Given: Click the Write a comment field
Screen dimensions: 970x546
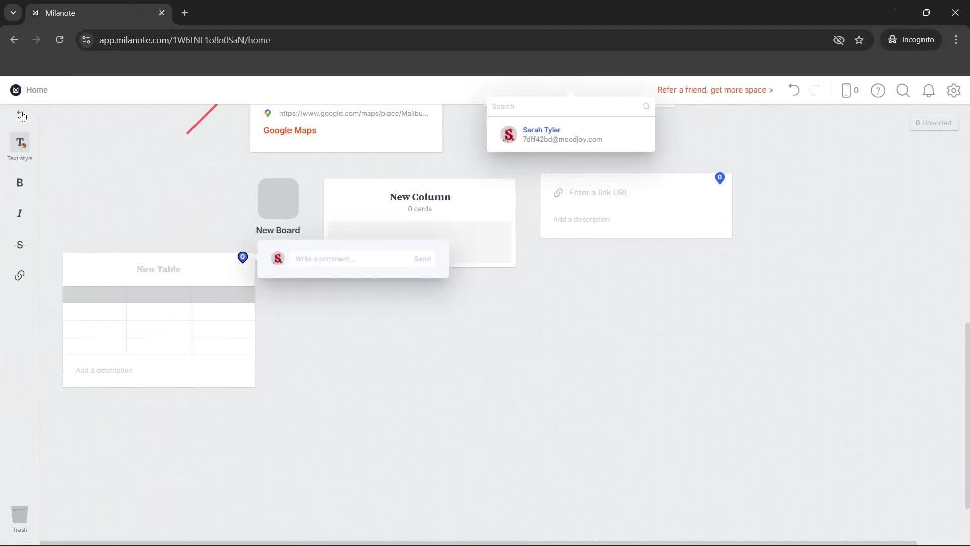Looking at the screenshot, I should coord(349,259).
